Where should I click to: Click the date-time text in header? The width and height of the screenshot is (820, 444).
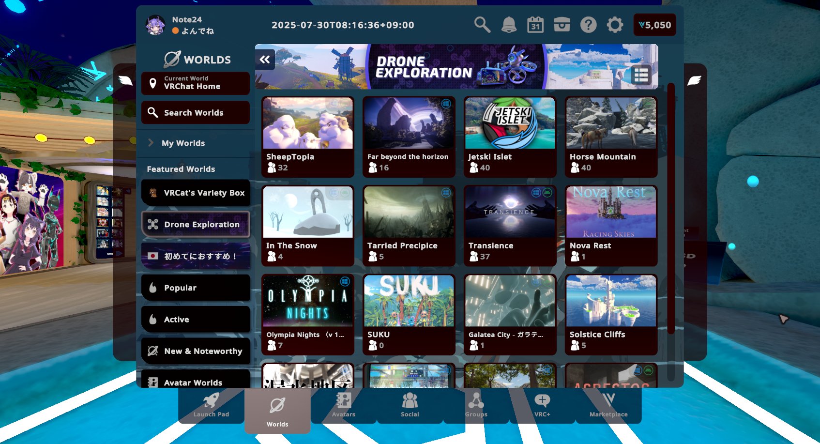click(x=343, y=25)
